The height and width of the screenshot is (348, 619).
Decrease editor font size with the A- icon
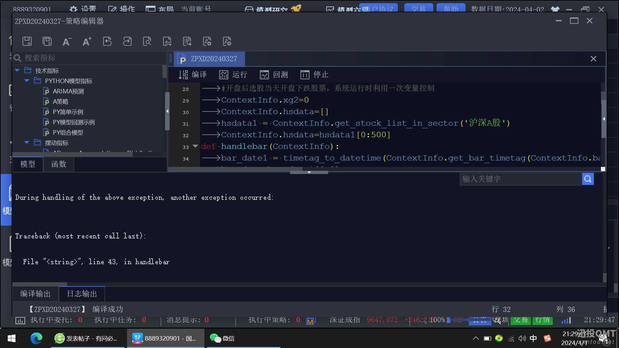[x=67, y=42]
